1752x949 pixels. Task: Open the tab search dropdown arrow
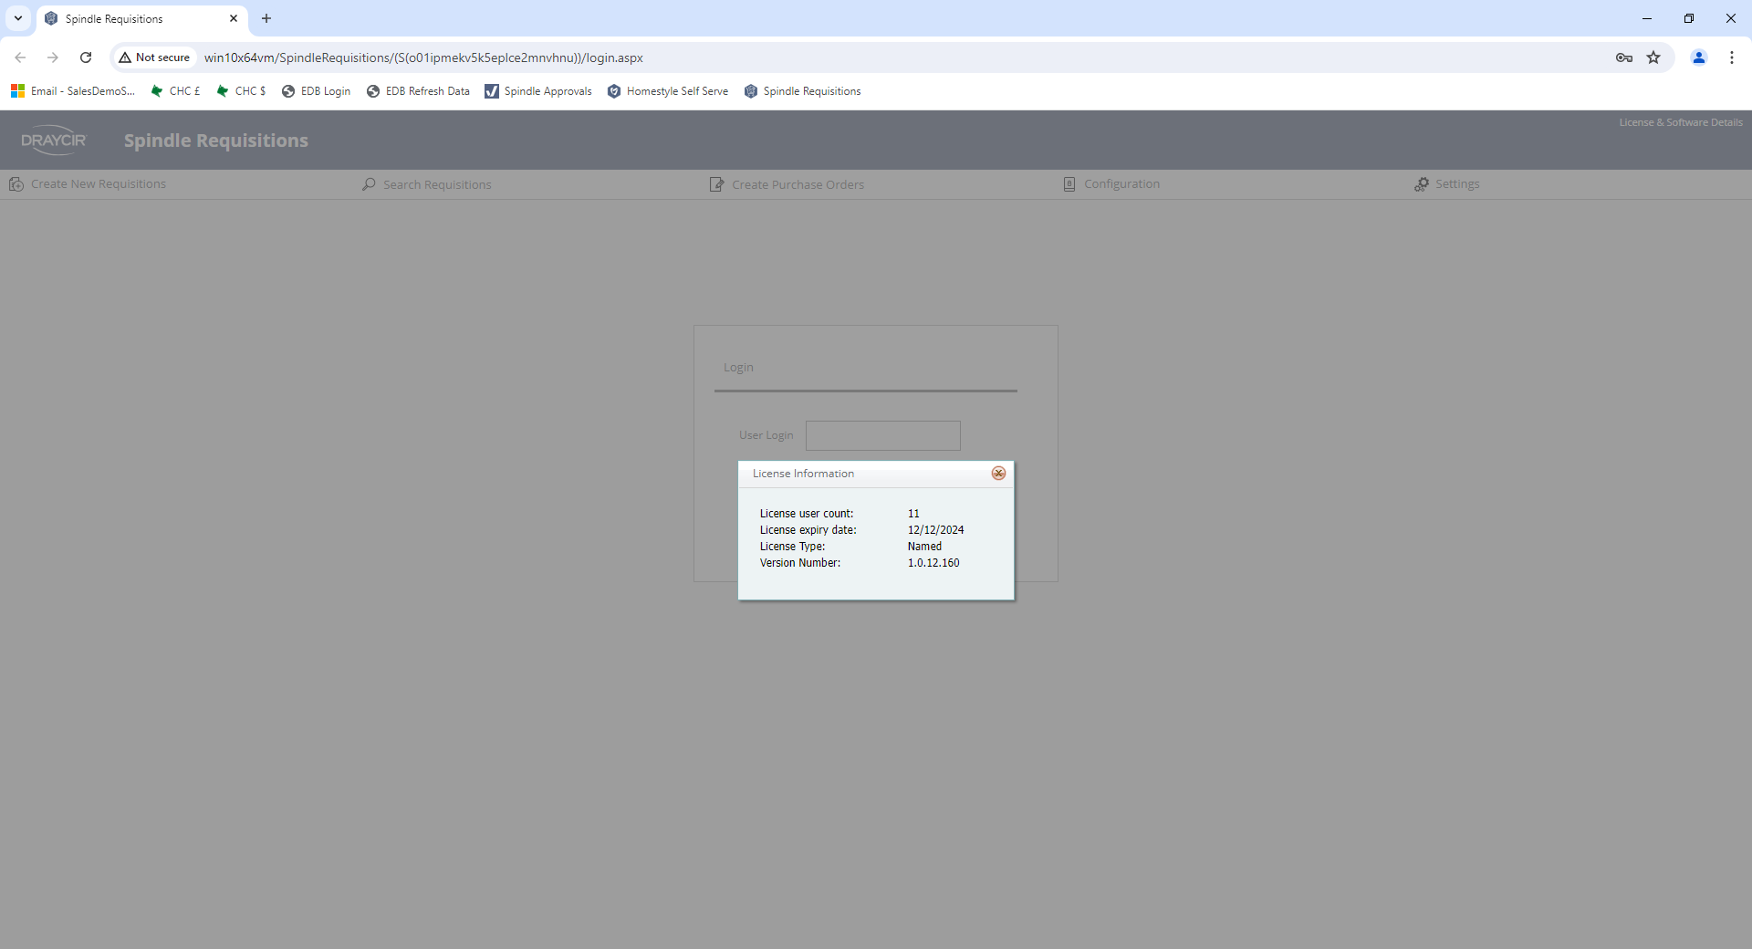[x=18, y=18]
